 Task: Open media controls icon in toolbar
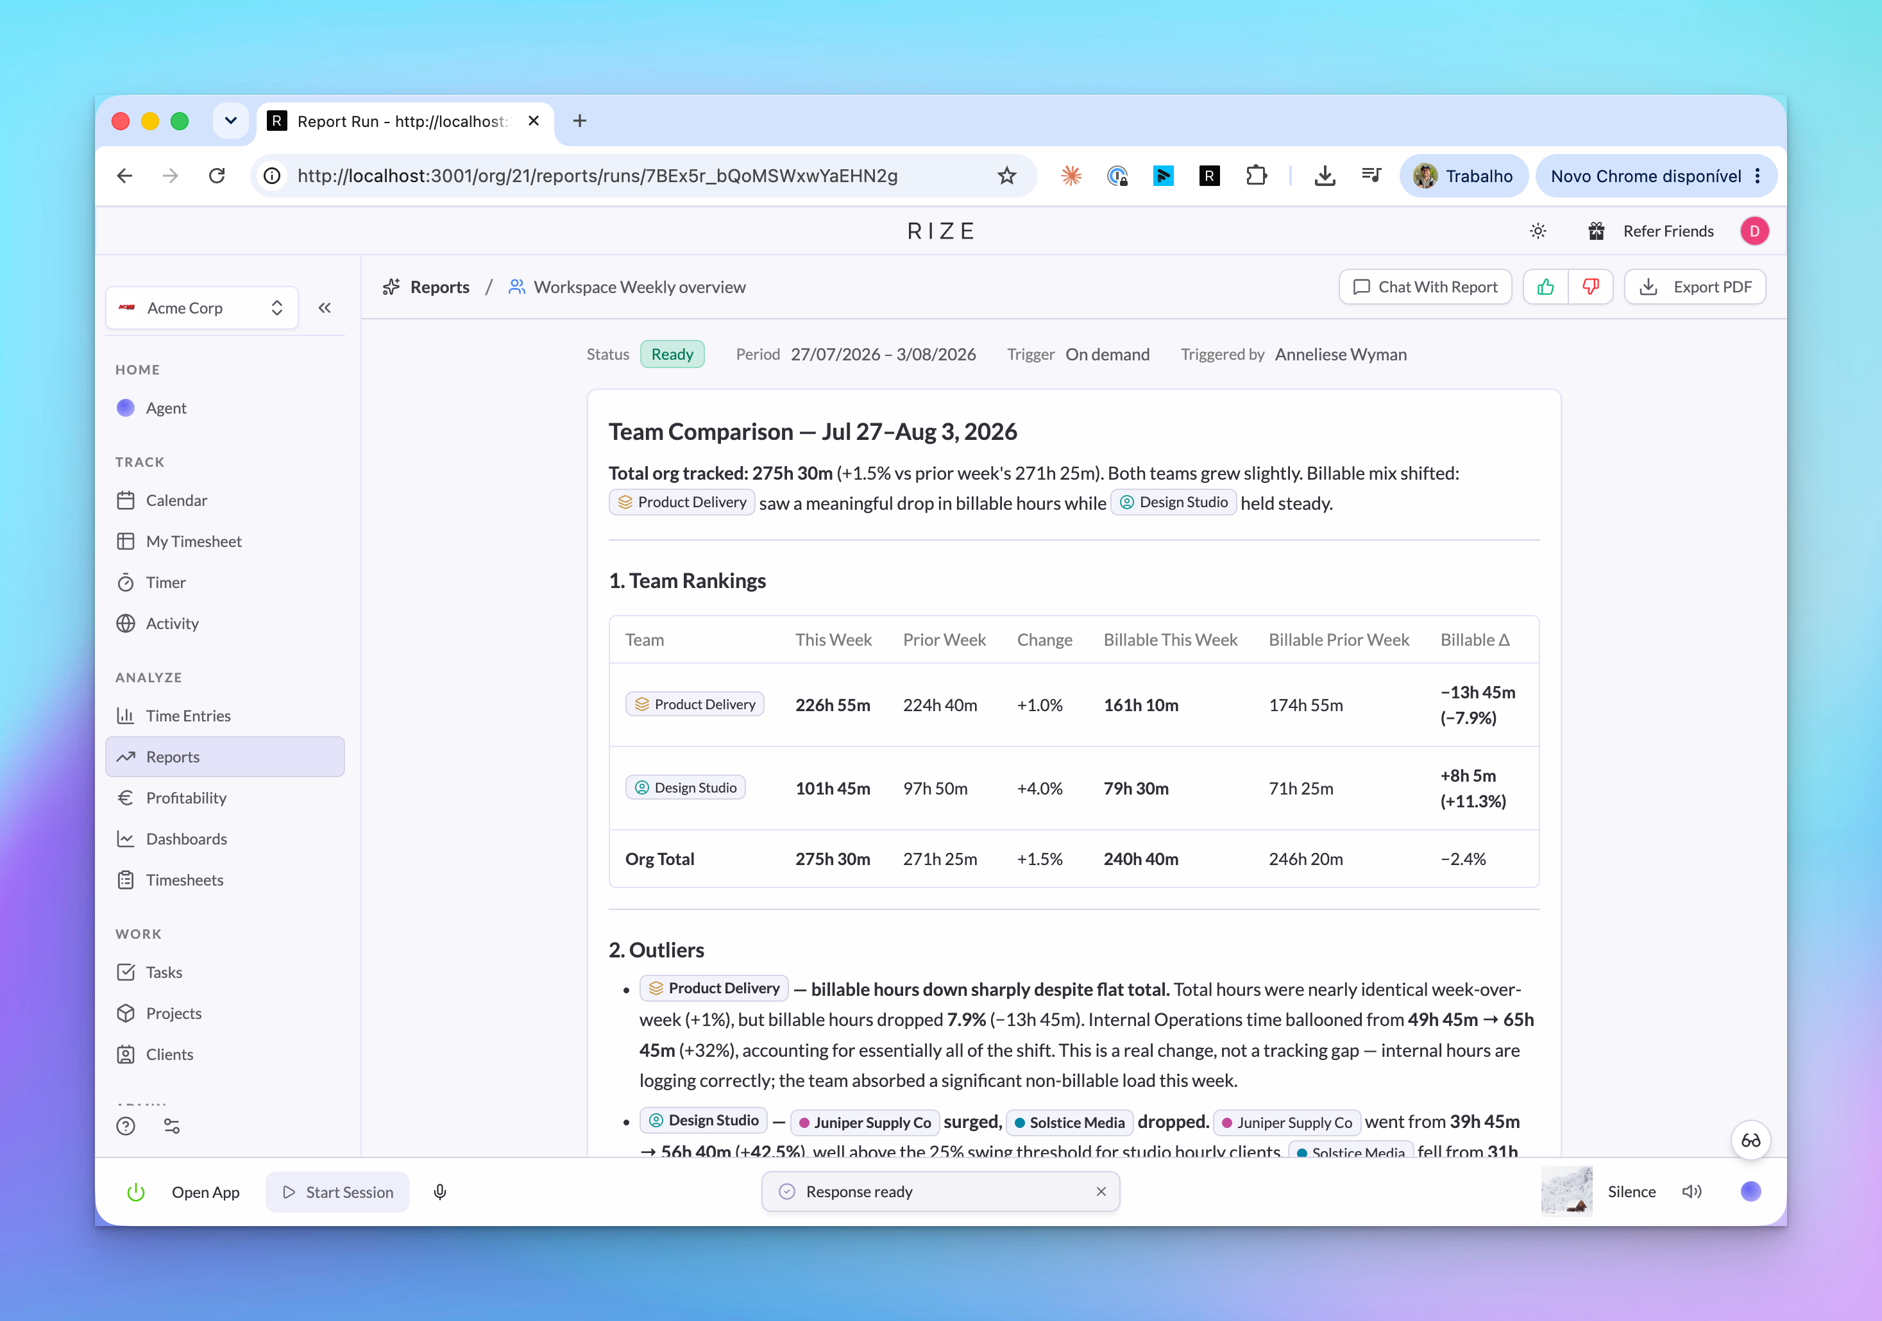point(1371,175)
